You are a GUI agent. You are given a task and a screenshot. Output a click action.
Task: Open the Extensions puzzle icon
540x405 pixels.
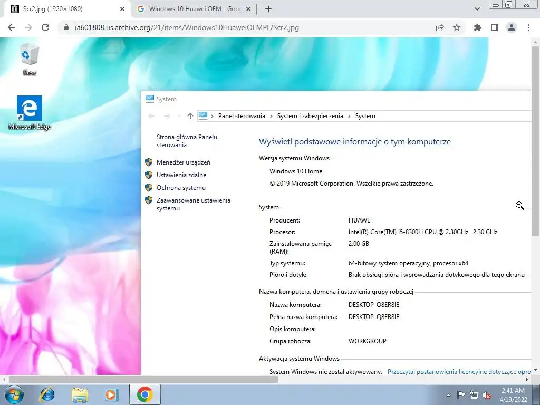tap(478, 27)
